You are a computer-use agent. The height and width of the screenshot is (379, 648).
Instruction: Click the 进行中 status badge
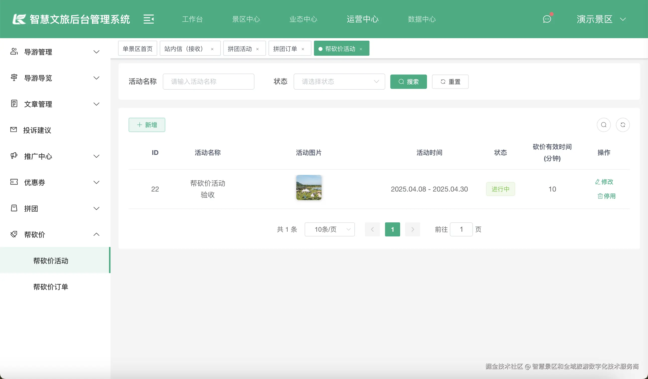(500, 189)
